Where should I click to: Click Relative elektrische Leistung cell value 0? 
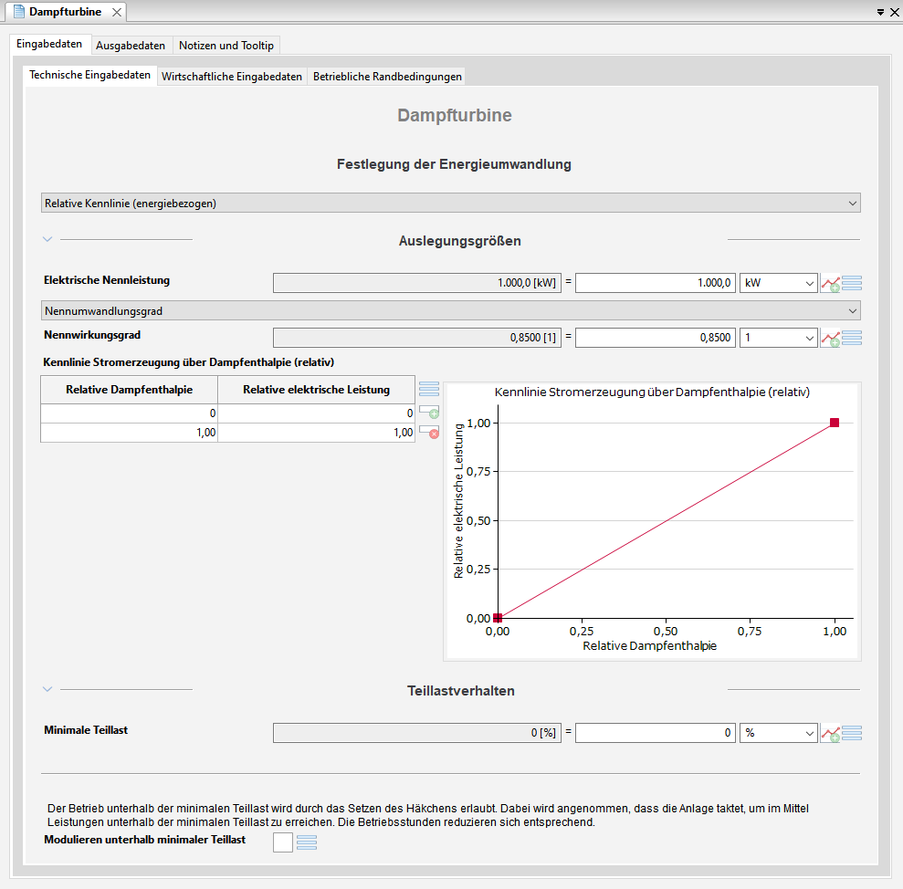coord(316,413)
